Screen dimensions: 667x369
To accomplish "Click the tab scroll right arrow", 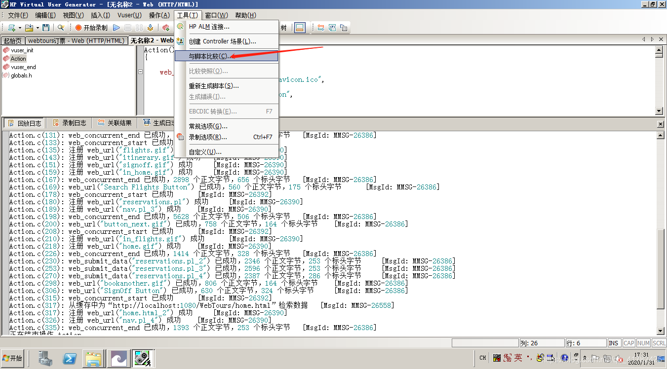I will (652, 39).
